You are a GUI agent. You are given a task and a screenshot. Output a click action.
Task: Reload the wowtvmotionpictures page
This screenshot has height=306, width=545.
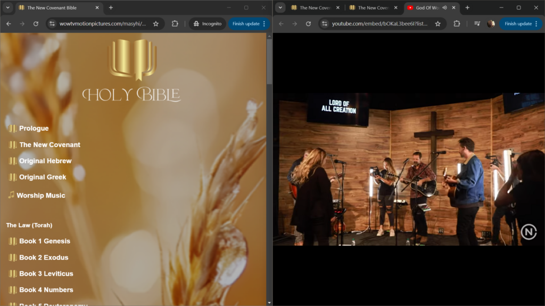36,24
